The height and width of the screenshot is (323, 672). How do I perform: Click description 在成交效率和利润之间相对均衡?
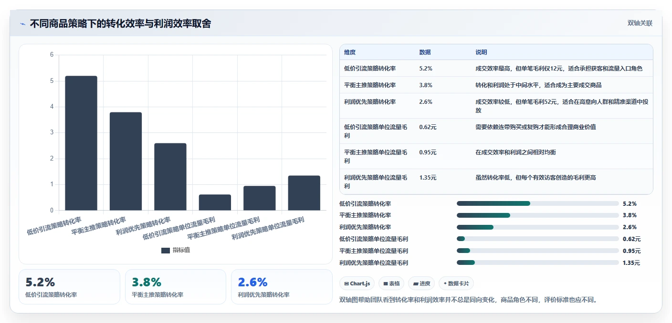click(515, 152)
